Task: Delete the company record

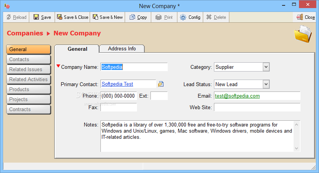Action: coord(216,17)
